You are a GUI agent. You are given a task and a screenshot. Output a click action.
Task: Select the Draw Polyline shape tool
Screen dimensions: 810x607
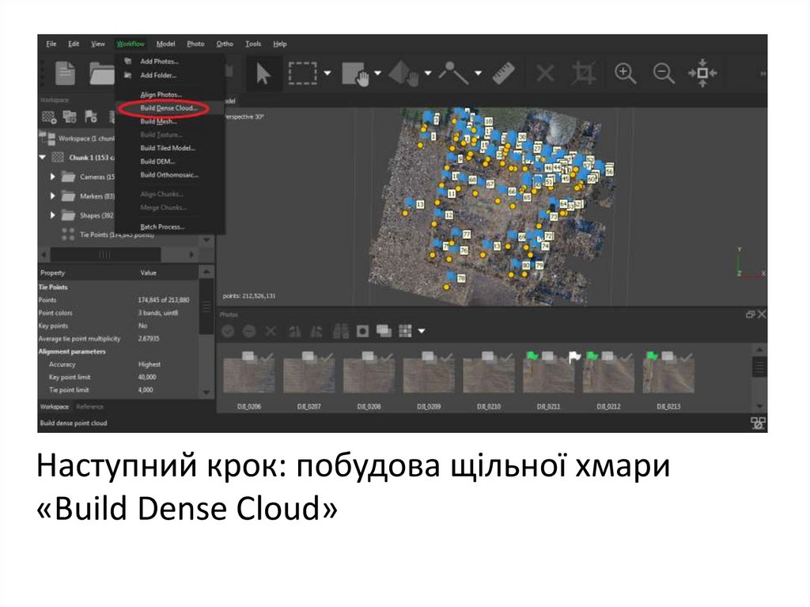(453, 73)
